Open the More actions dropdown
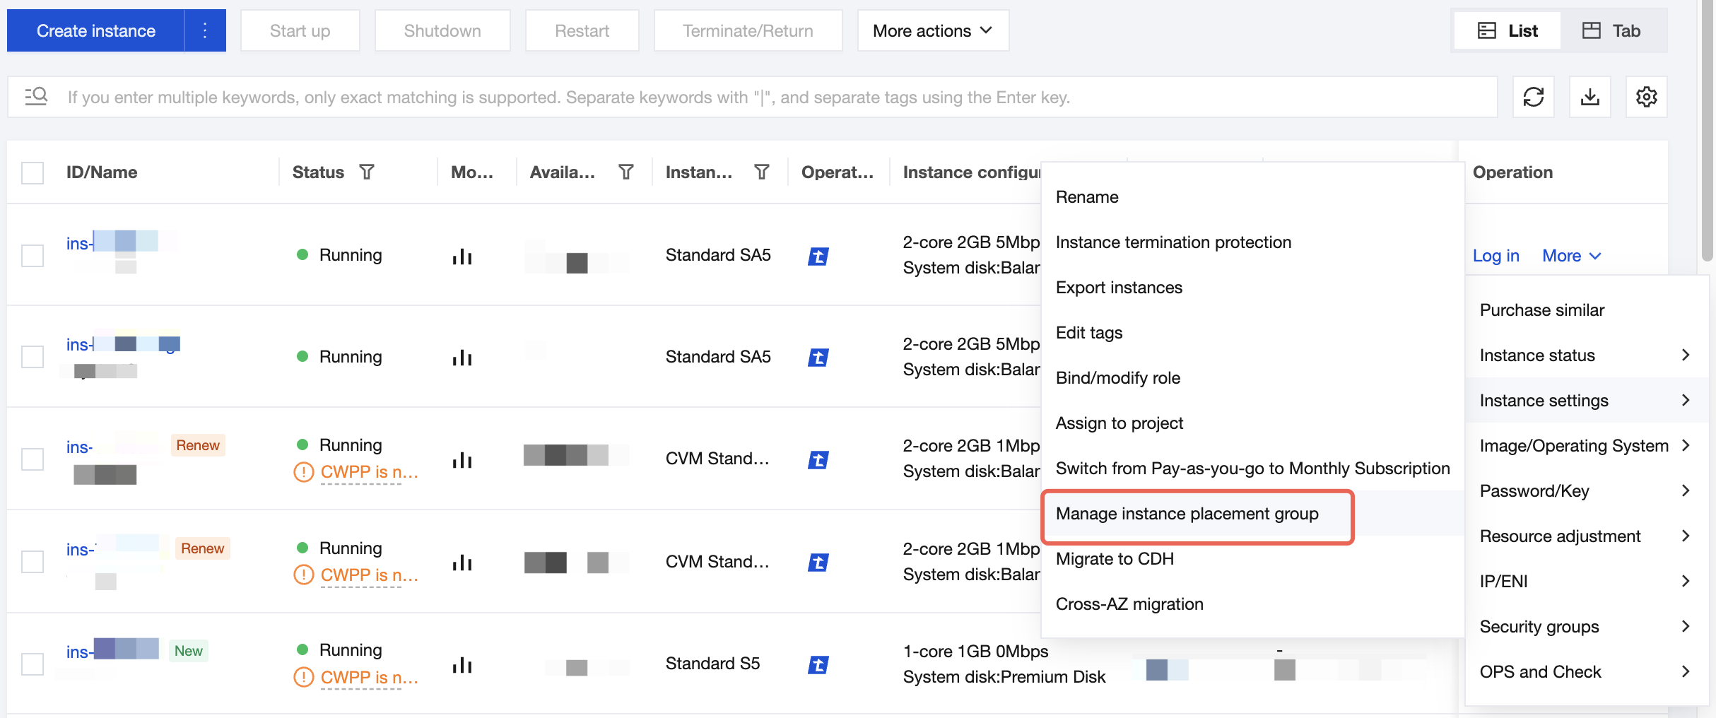Screen dimensions: 1716x718 pos(932,31)
